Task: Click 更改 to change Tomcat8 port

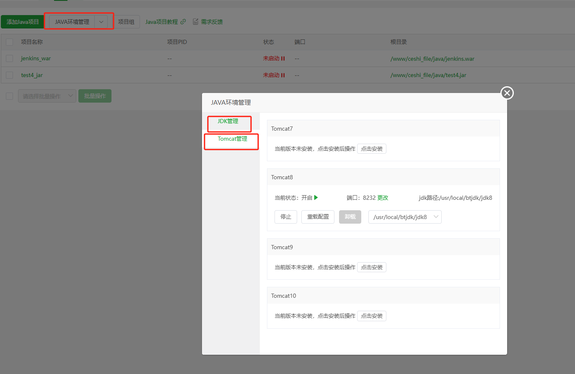Action: coord(383,198)
